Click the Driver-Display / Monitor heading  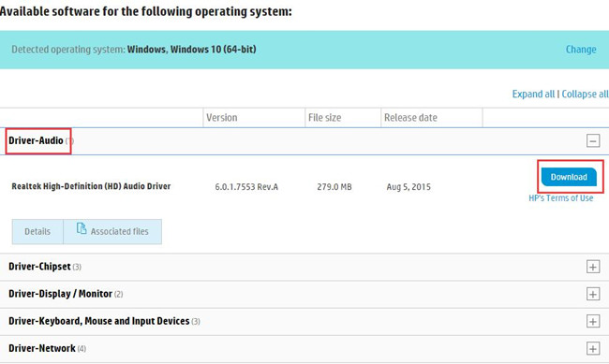click(60, 294)
